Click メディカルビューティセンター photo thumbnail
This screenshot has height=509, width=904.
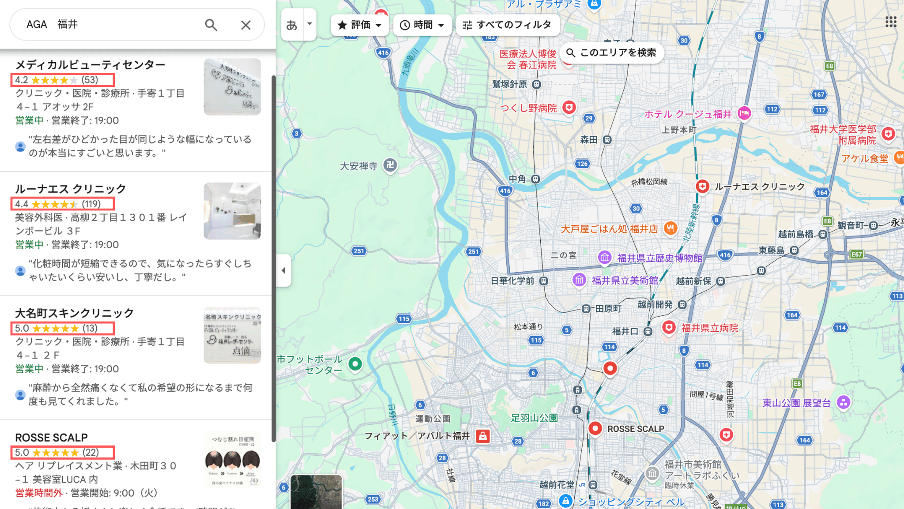232,87
